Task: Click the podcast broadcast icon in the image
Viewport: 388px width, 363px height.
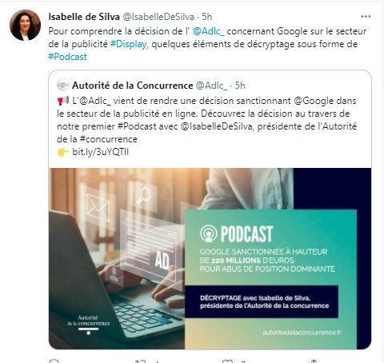Action: (x=209, y=233)
